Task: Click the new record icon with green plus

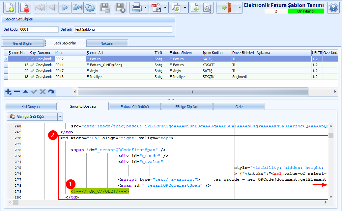Action: (9, 8)
